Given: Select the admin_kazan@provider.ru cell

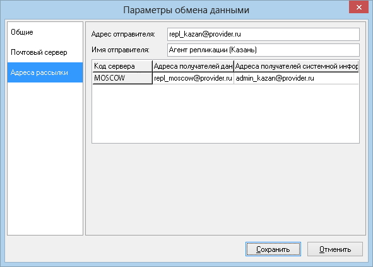Looking at the screenshot, I should click(x=297, y=78).
